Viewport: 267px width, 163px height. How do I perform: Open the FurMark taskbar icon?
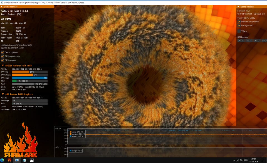10,160
